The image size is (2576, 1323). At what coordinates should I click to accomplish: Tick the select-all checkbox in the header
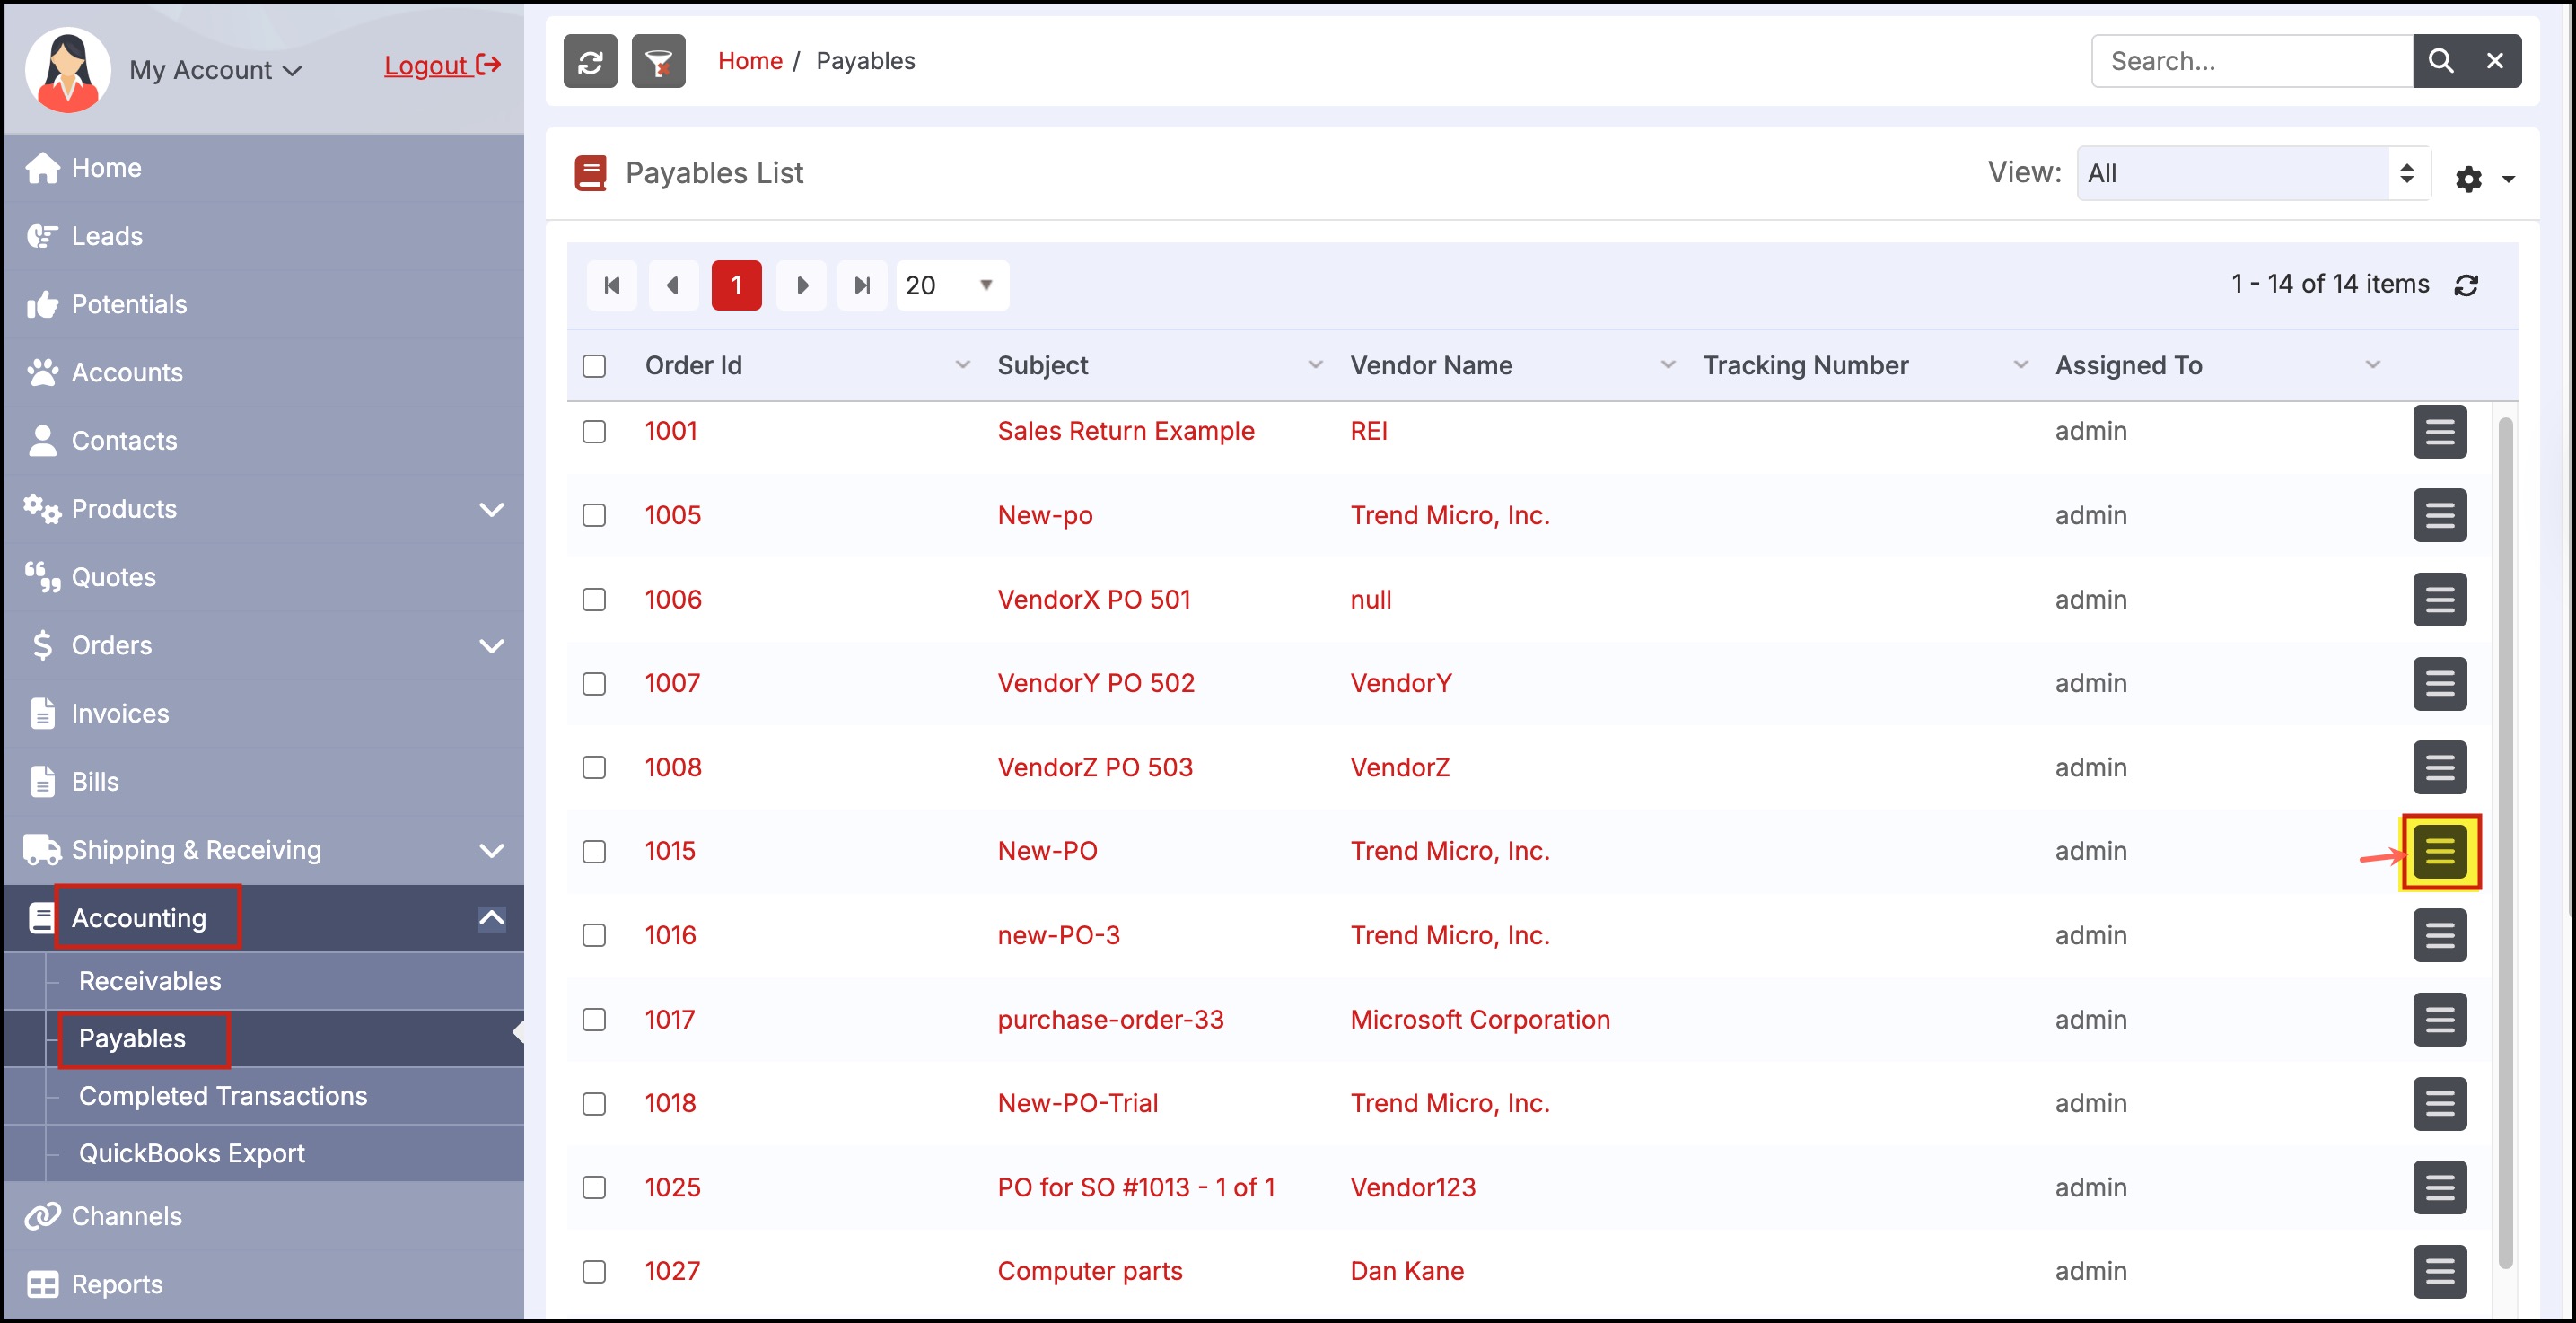tap(594, 366)
